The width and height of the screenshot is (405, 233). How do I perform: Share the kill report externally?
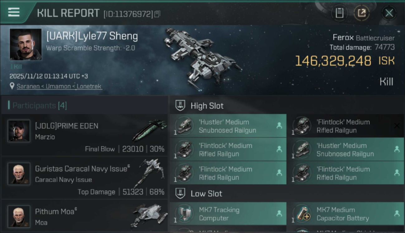tap(362, 13)
